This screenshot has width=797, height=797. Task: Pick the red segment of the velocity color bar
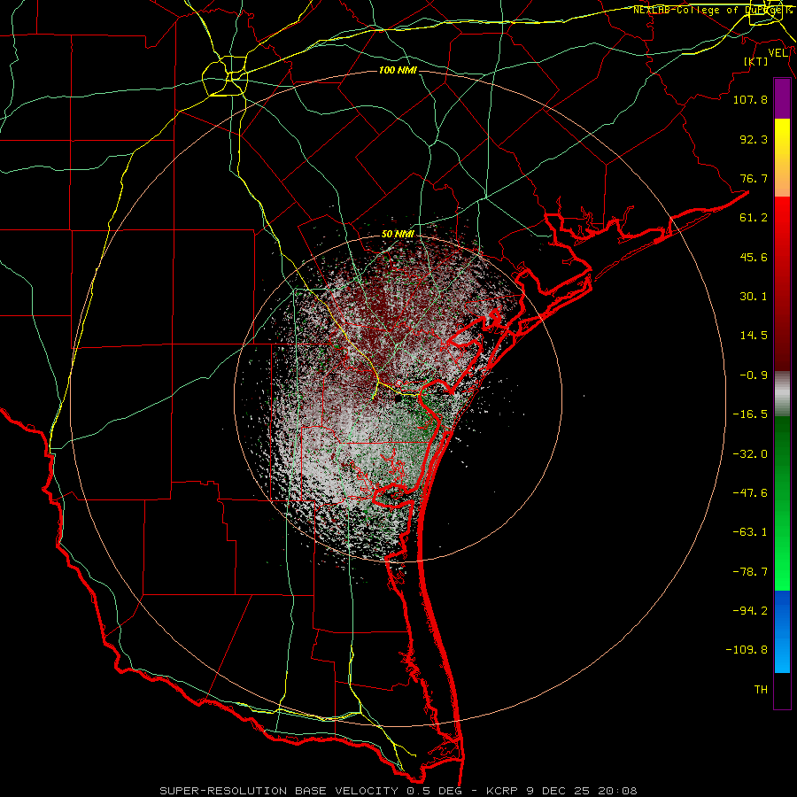pos(782,283)
